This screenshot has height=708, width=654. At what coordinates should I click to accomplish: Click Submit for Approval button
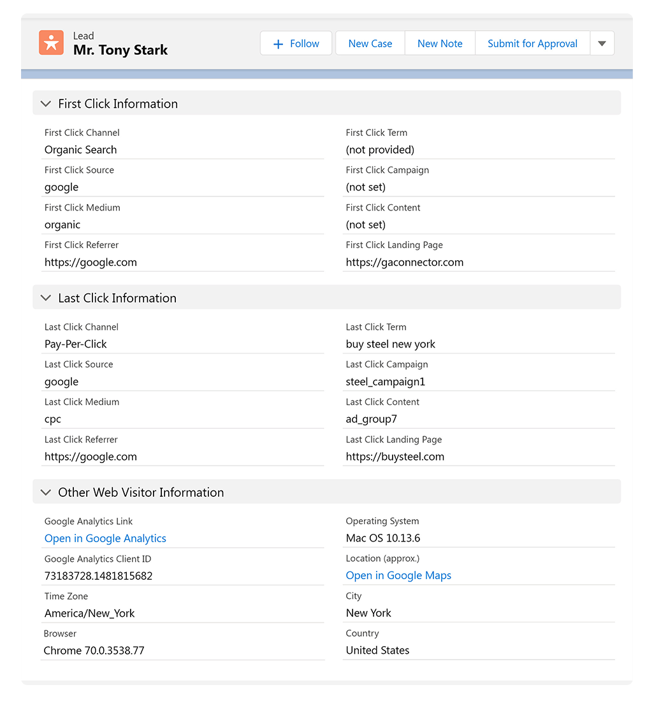click(532, 43)
